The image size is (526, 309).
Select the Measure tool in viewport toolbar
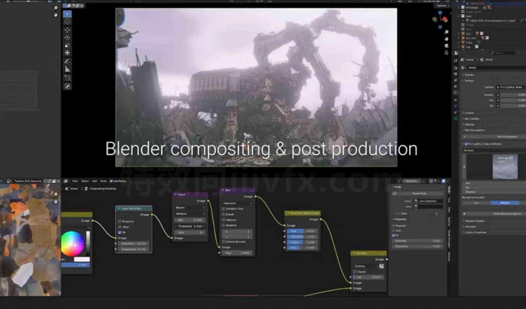tap(67, 69)
